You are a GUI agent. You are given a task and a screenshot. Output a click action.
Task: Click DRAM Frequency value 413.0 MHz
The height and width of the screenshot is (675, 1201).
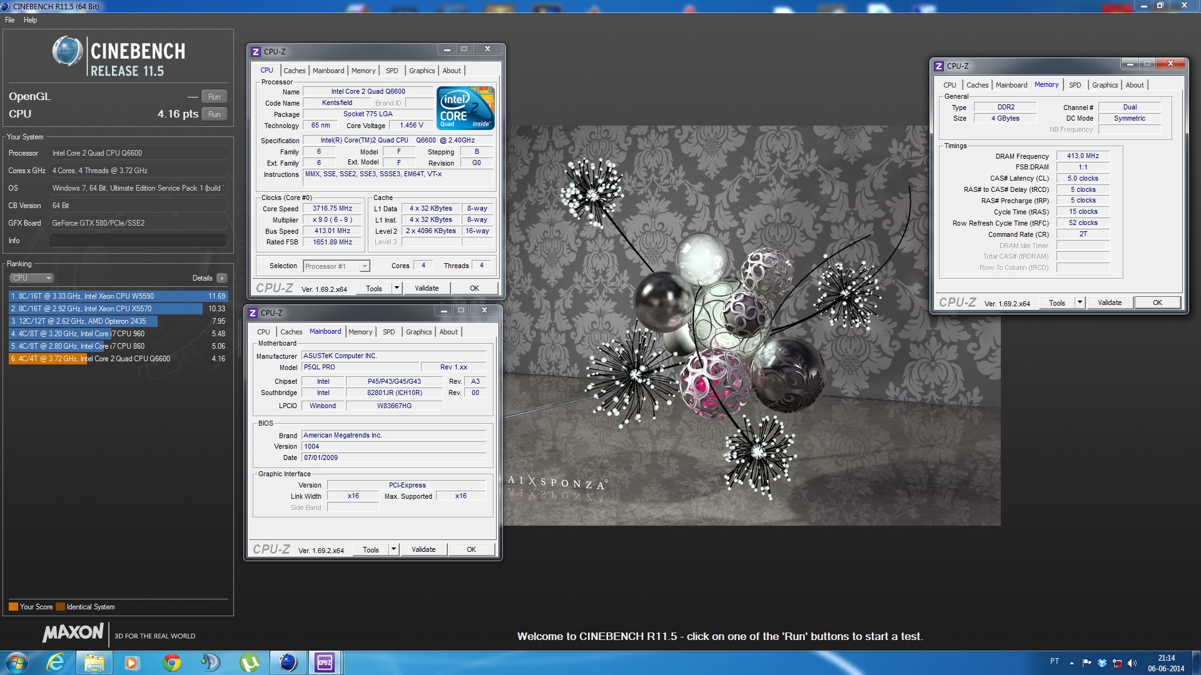point(1083,156)
